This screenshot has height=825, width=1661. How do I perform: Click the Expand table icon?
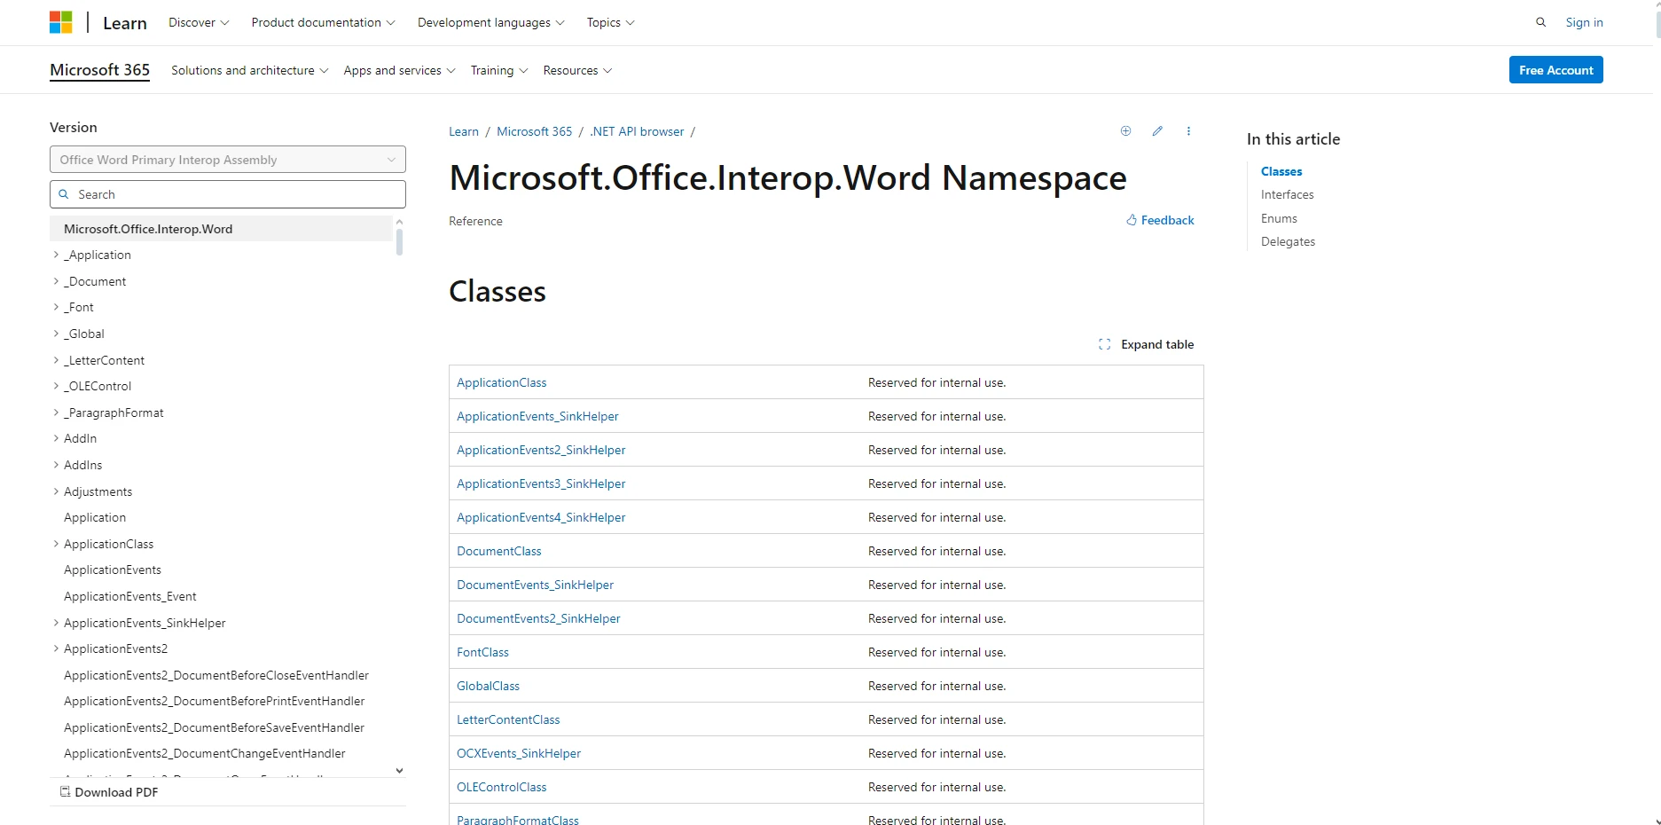pos(1104,344)
